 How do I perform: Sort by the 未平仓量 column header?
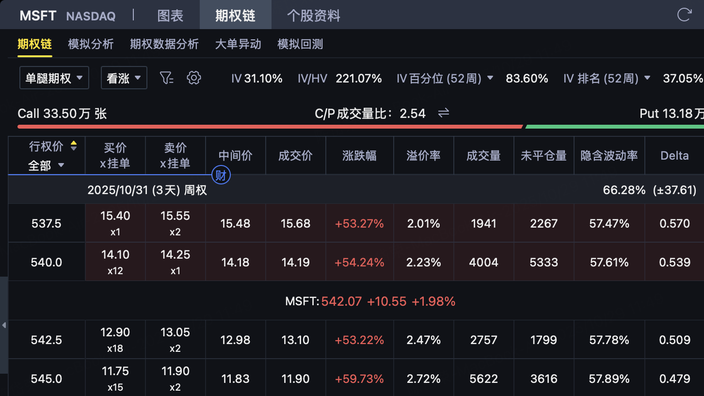click(x=544, y=155)
